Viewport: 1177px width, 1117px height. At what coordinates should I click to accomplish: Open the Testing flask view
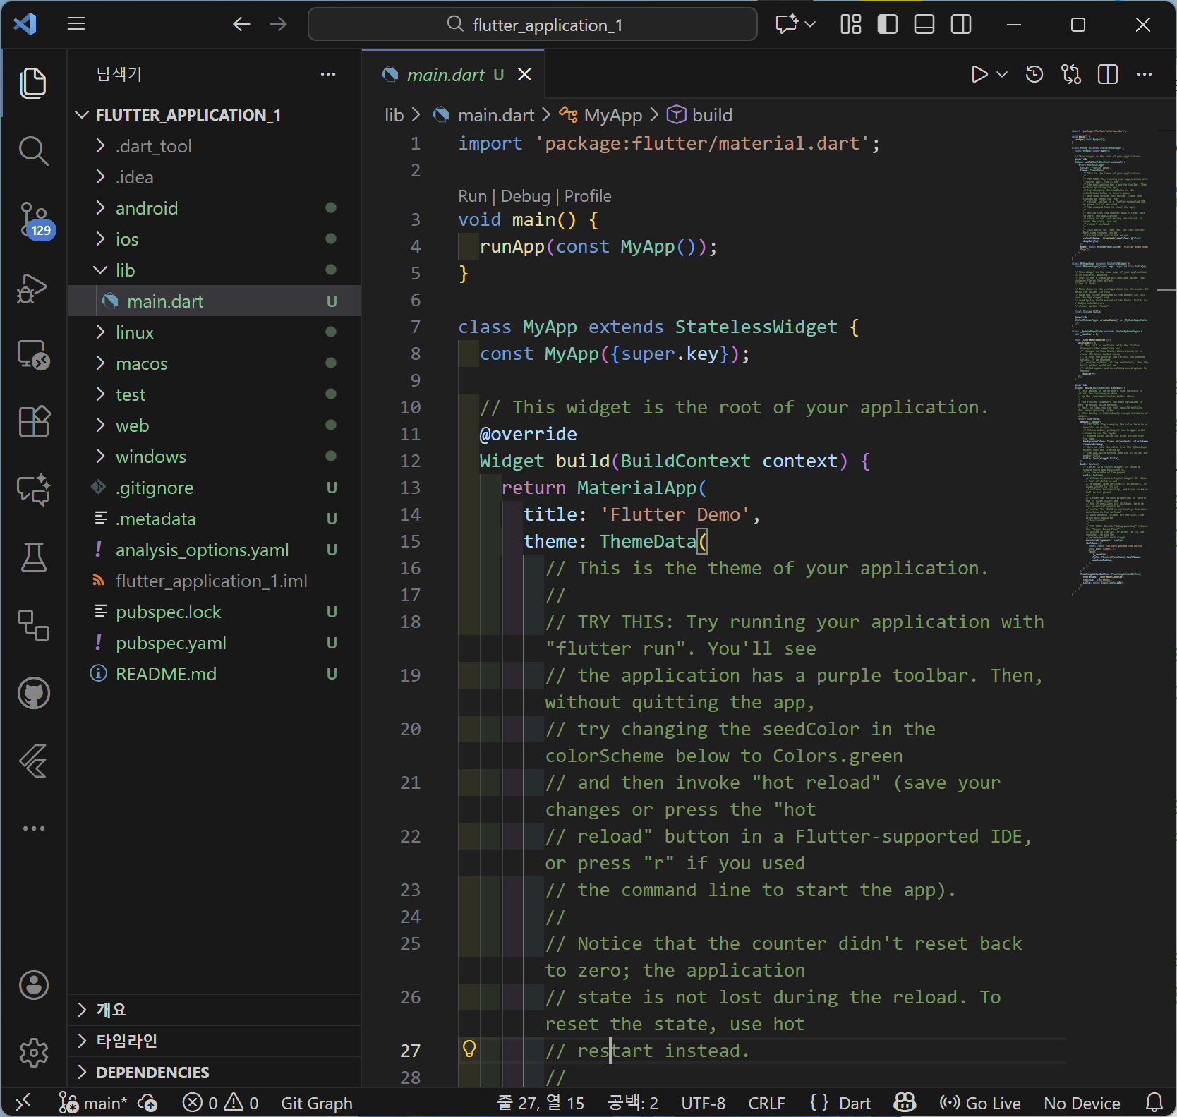click(x=33, y=557)
